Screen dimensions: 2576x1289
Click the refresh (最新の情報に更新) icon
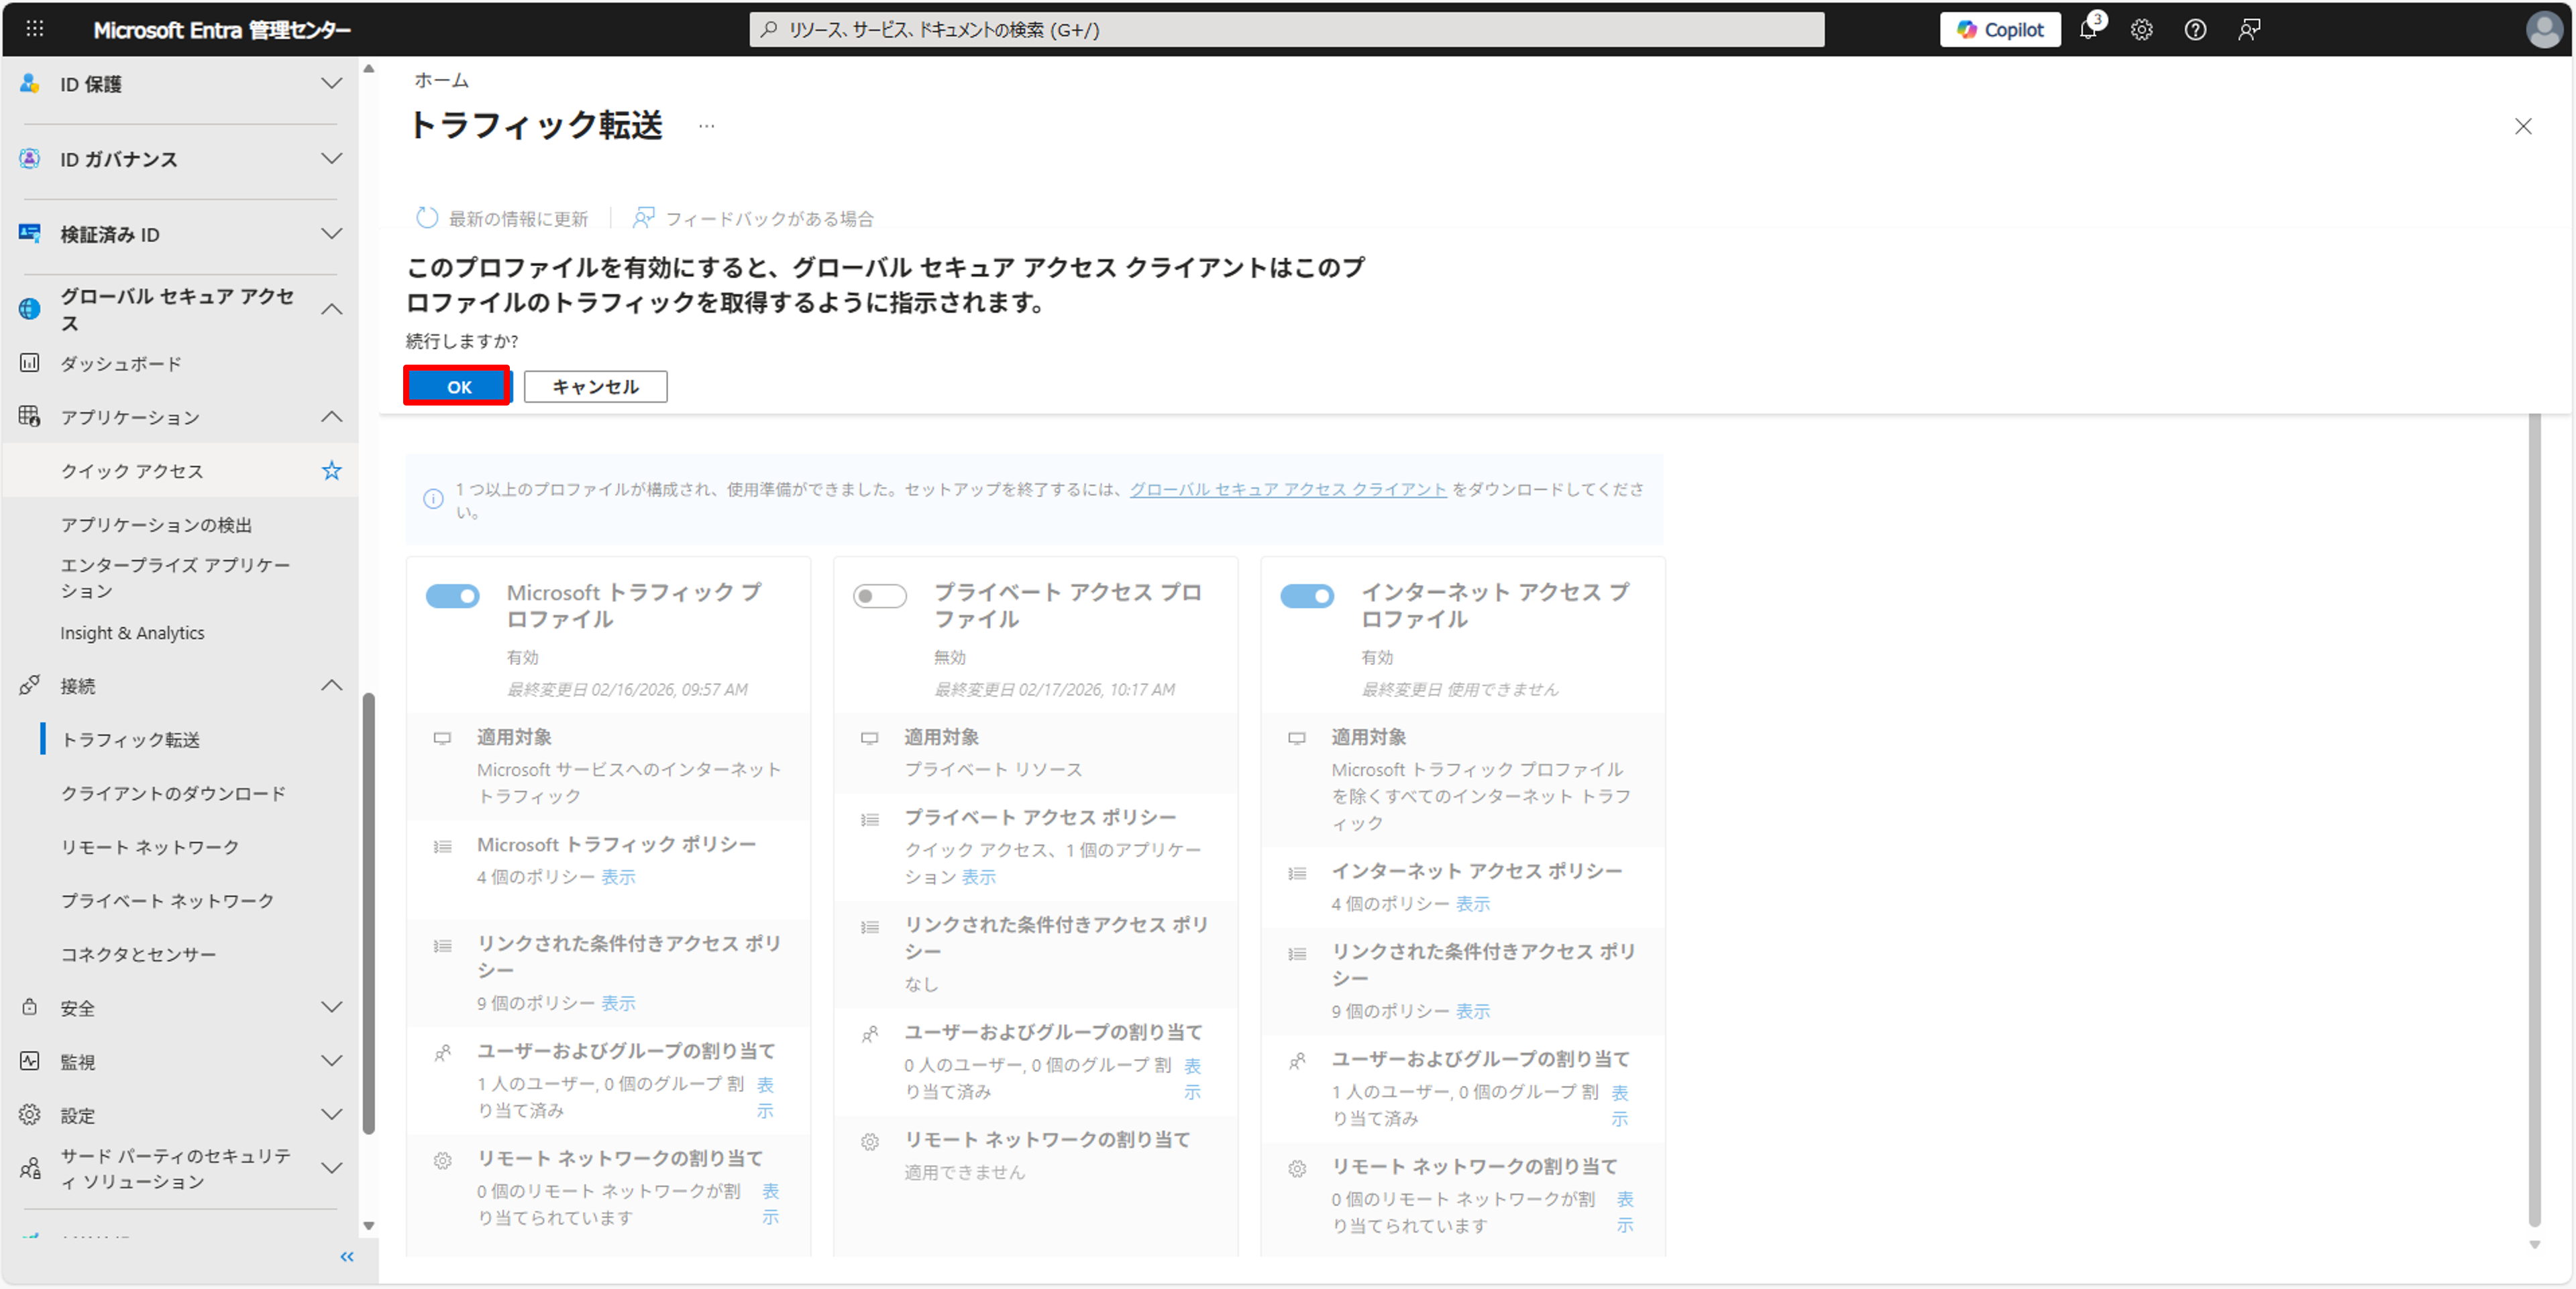click(x=427, y=218)
